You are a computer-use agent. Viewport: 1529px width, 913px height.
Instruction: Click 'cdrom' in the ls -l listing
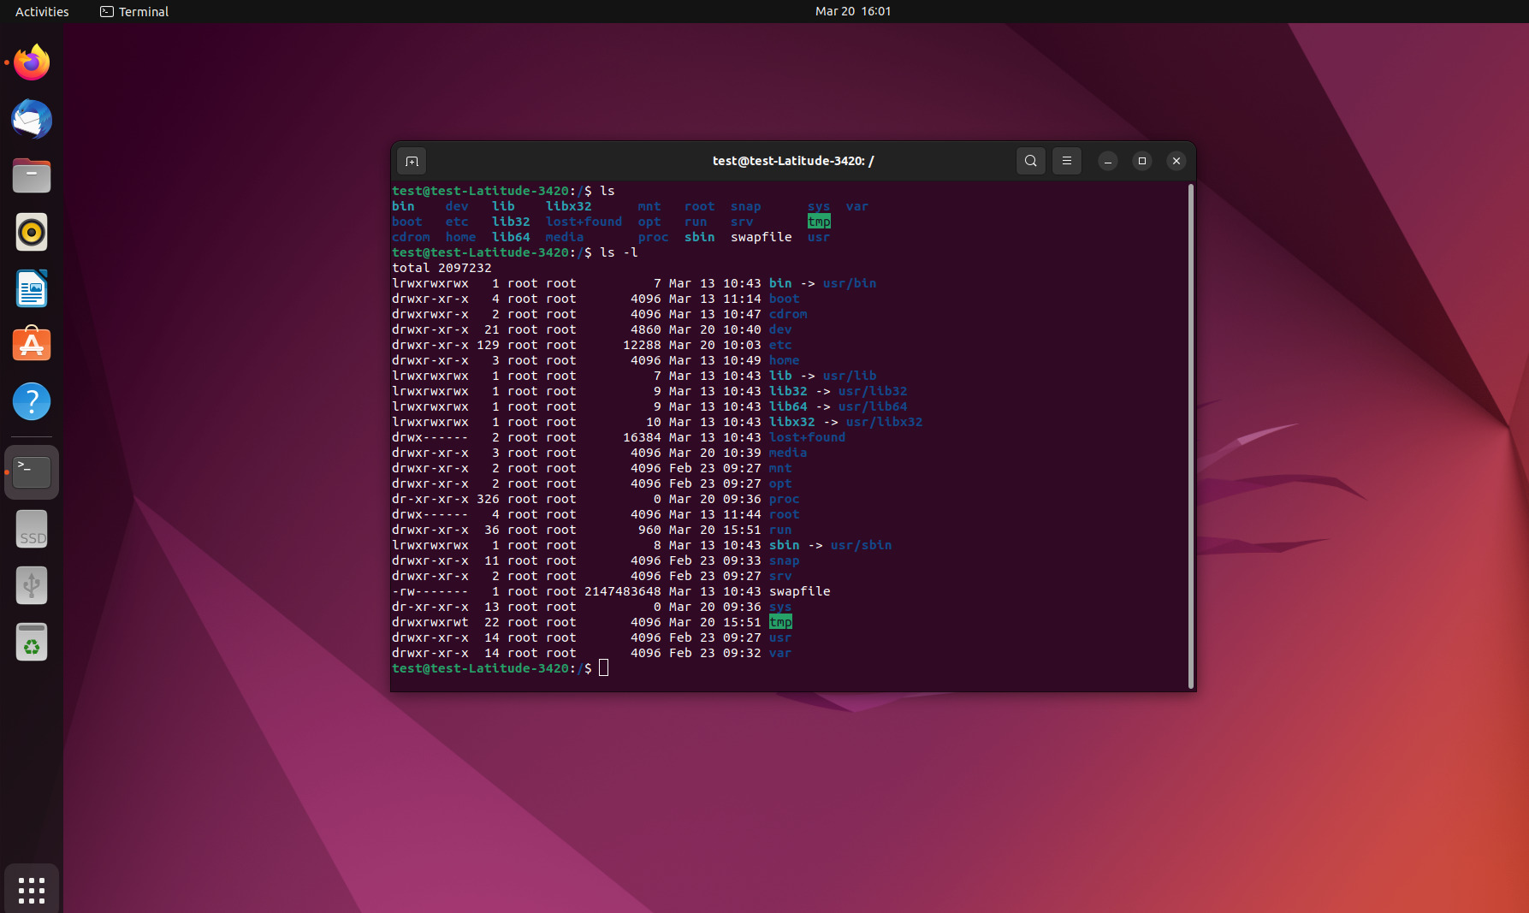(788, 314)
